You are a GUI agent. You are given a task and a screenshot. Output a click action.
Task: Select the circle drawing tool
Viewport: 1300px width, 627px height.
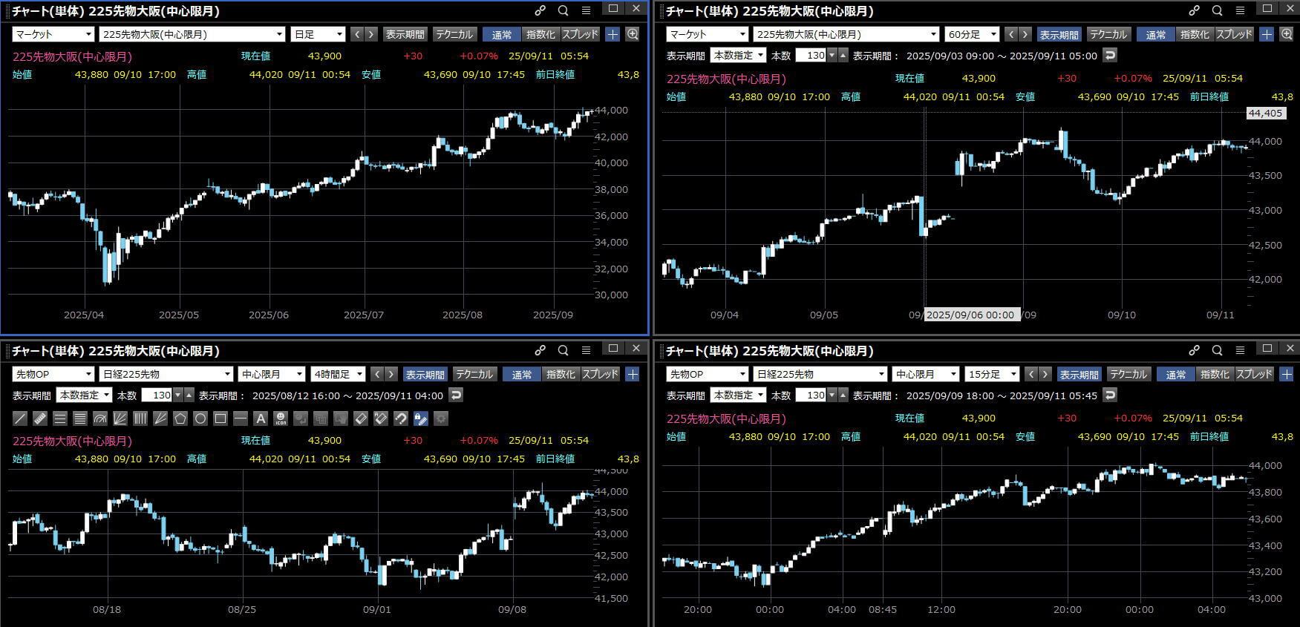click(200, 418)
